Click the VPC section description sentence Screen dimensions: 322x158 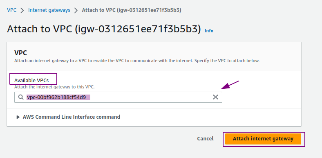tap(137, 61)
